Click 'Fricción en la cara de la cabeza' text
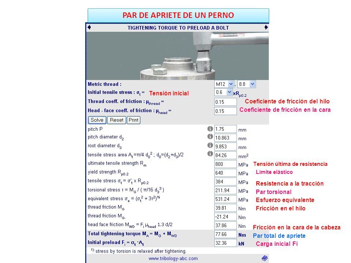 click(x=297, y=228)
